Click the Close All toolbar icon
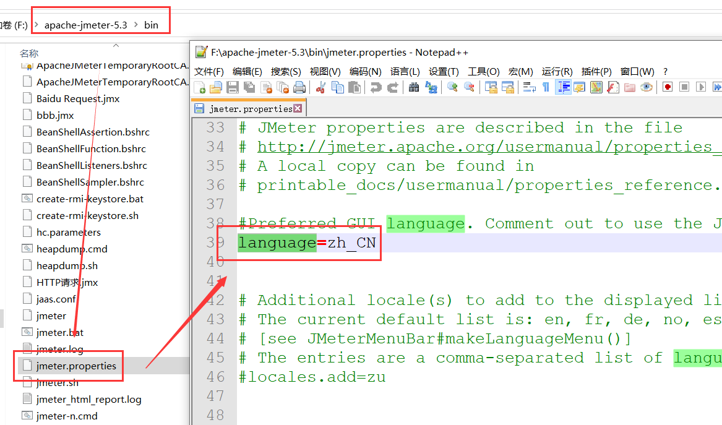The image size is (722, 425). (x=283, y=87)
